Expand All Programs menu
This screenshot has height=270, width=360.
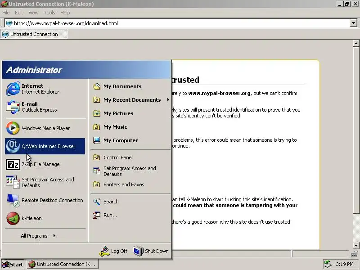click(38, 236)
